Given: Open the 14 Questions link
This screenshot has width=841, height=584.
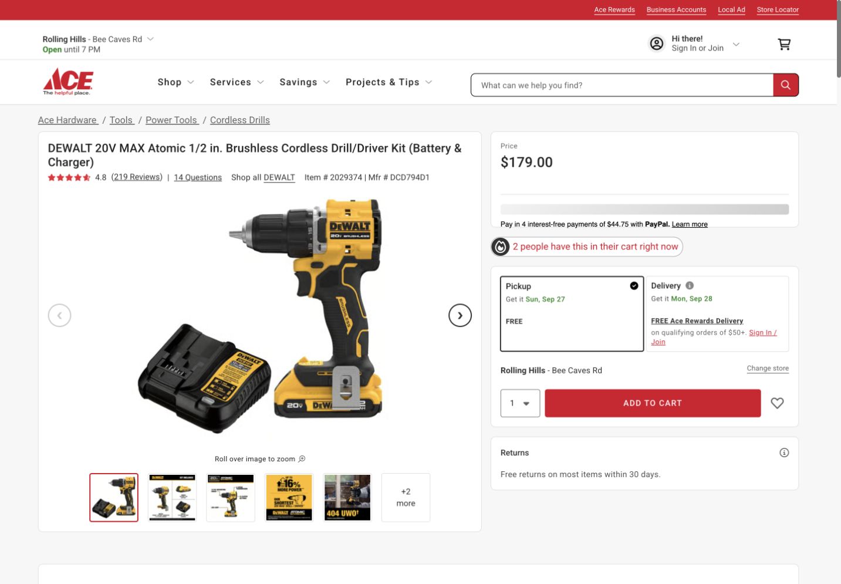Looking at the screenshot, I should 198,177.
